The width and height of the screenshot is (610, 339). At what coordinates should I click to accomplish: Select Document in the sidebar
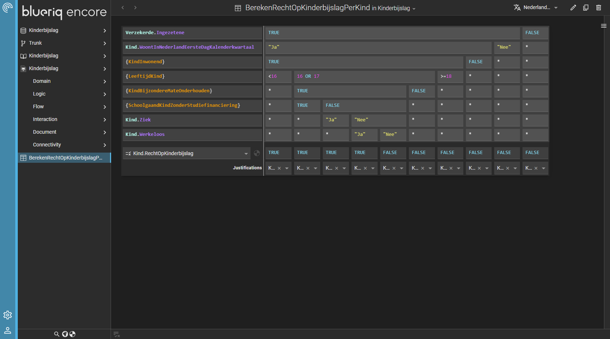pos(45,132)
